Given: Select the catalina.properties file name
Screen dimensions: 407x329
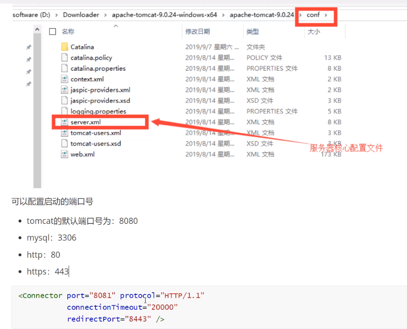Looking at the screenshot, I should (x=98, y=68).
